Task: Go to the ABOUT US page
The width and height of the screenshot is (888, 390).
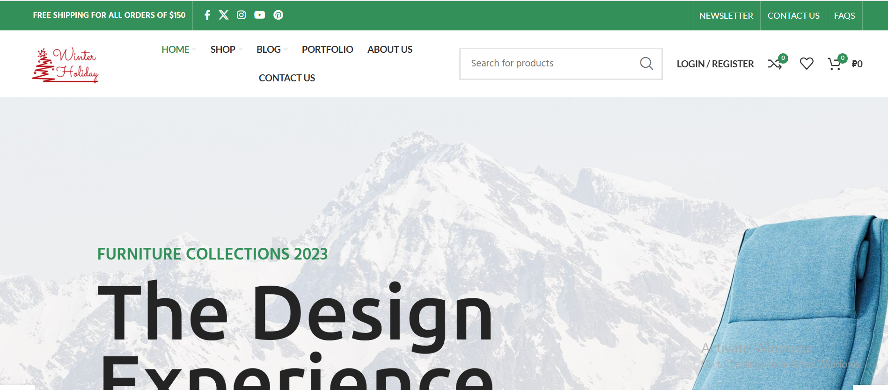Action: point(390,49)
